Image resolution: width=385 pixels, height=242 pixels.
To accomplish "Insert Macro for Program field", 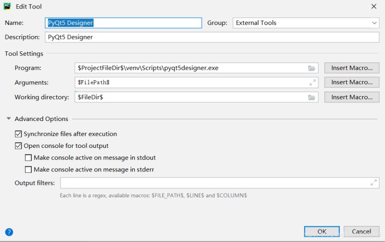I will (352, 68).
